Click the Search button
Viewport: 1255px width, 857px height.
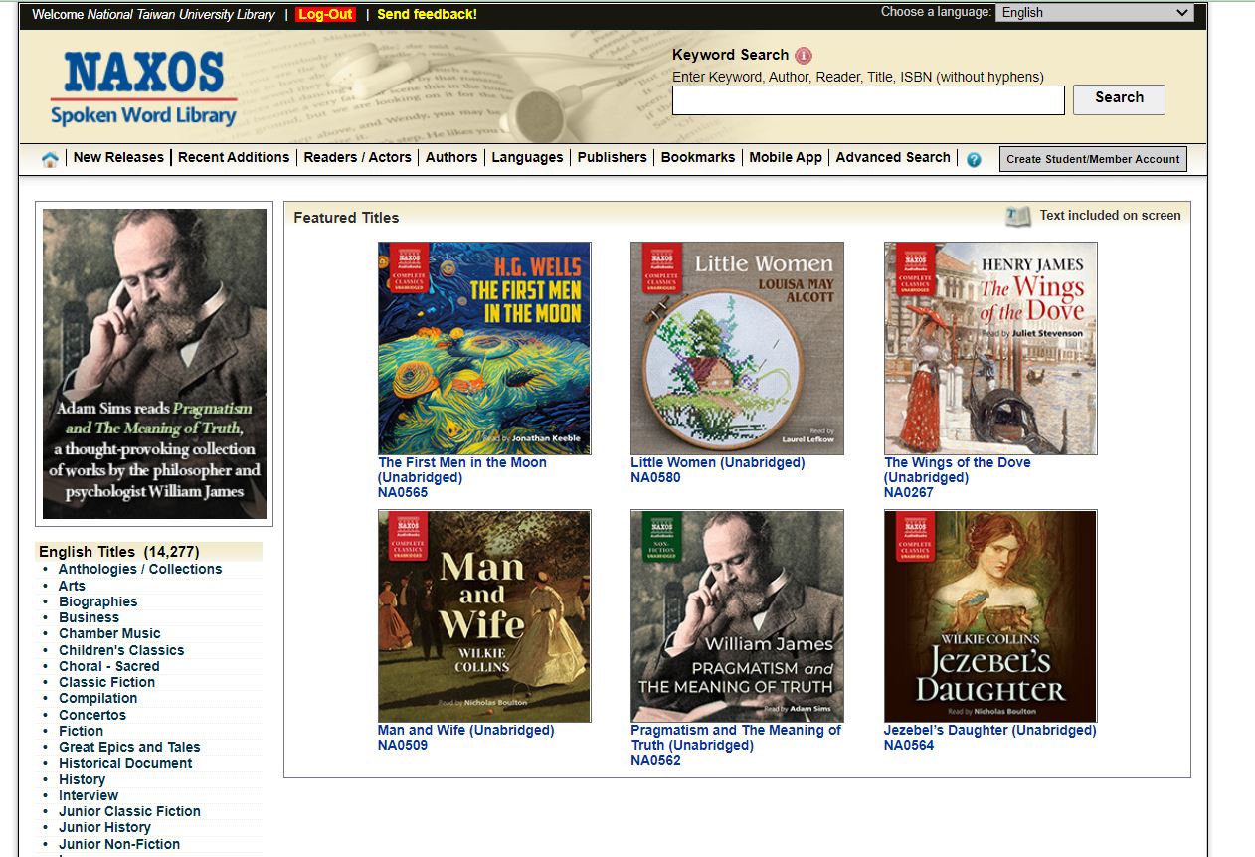point(1119,99)
